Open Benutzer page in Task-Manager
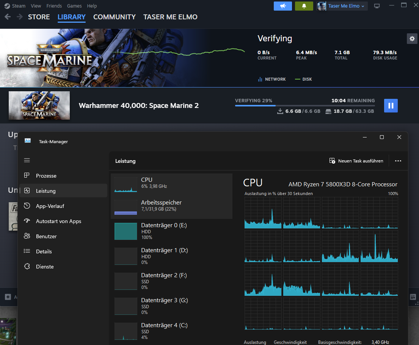Viewport: 419px width, 345px height. [63, 236]
